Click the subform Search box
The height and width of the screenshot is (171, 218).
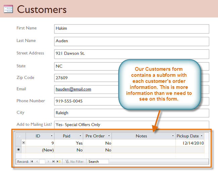pyautogui.click(x=98, y=162)
